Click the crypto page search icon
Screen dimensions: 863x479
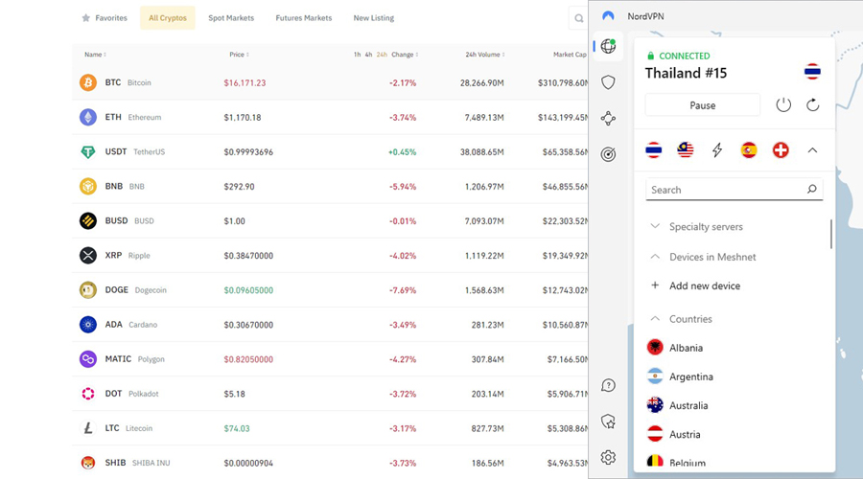tap(579, 19)
